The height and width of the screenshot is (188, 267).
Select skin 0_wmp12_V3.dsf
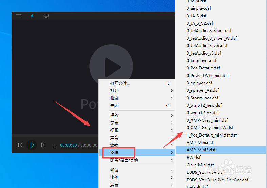click(221, 113)
